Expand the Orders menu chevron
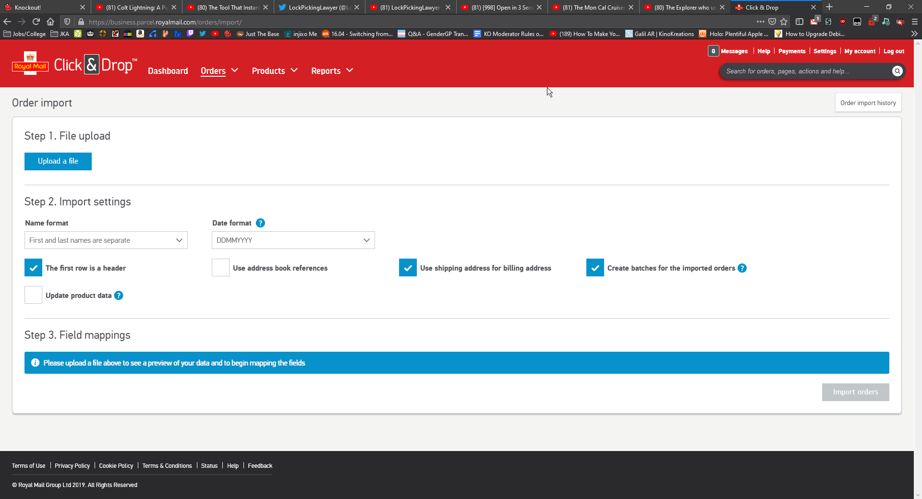The width and height of the screenshot is (922, 499). pyautogui.click(x=235, y=70)
